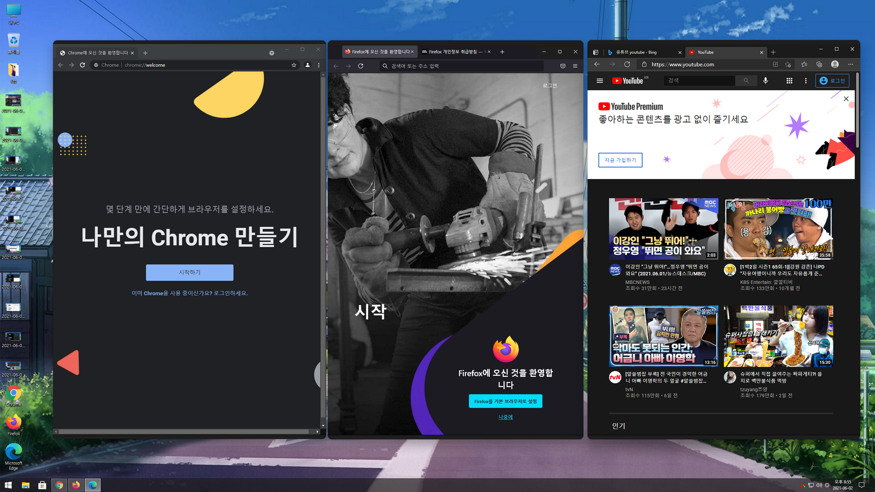Click the tzuyang쯔양 channel name
The height and width of the screenshot is (492, 875).
(753, 389)
